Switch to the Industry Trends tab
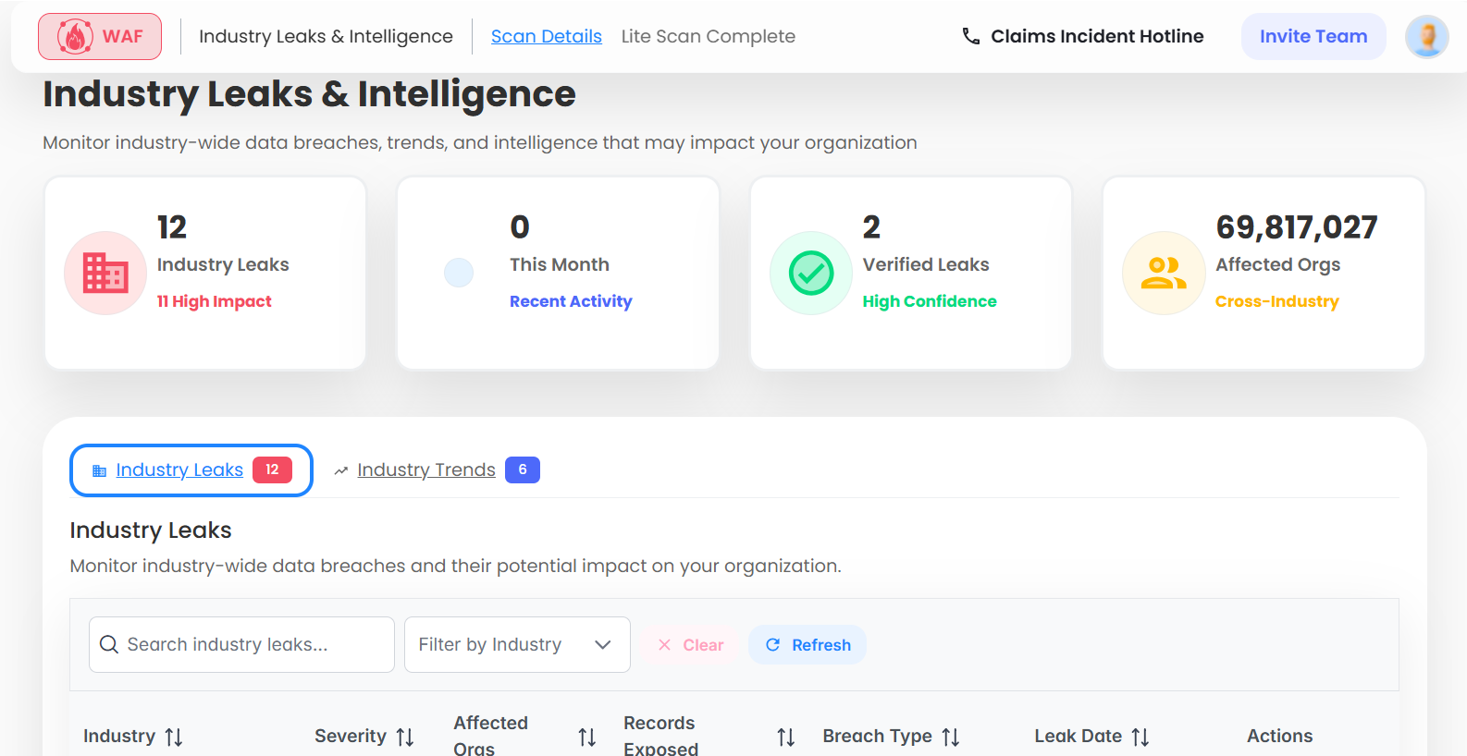Image resolution: width=1467 pixels, height=756 pixels. click(426, 470)
